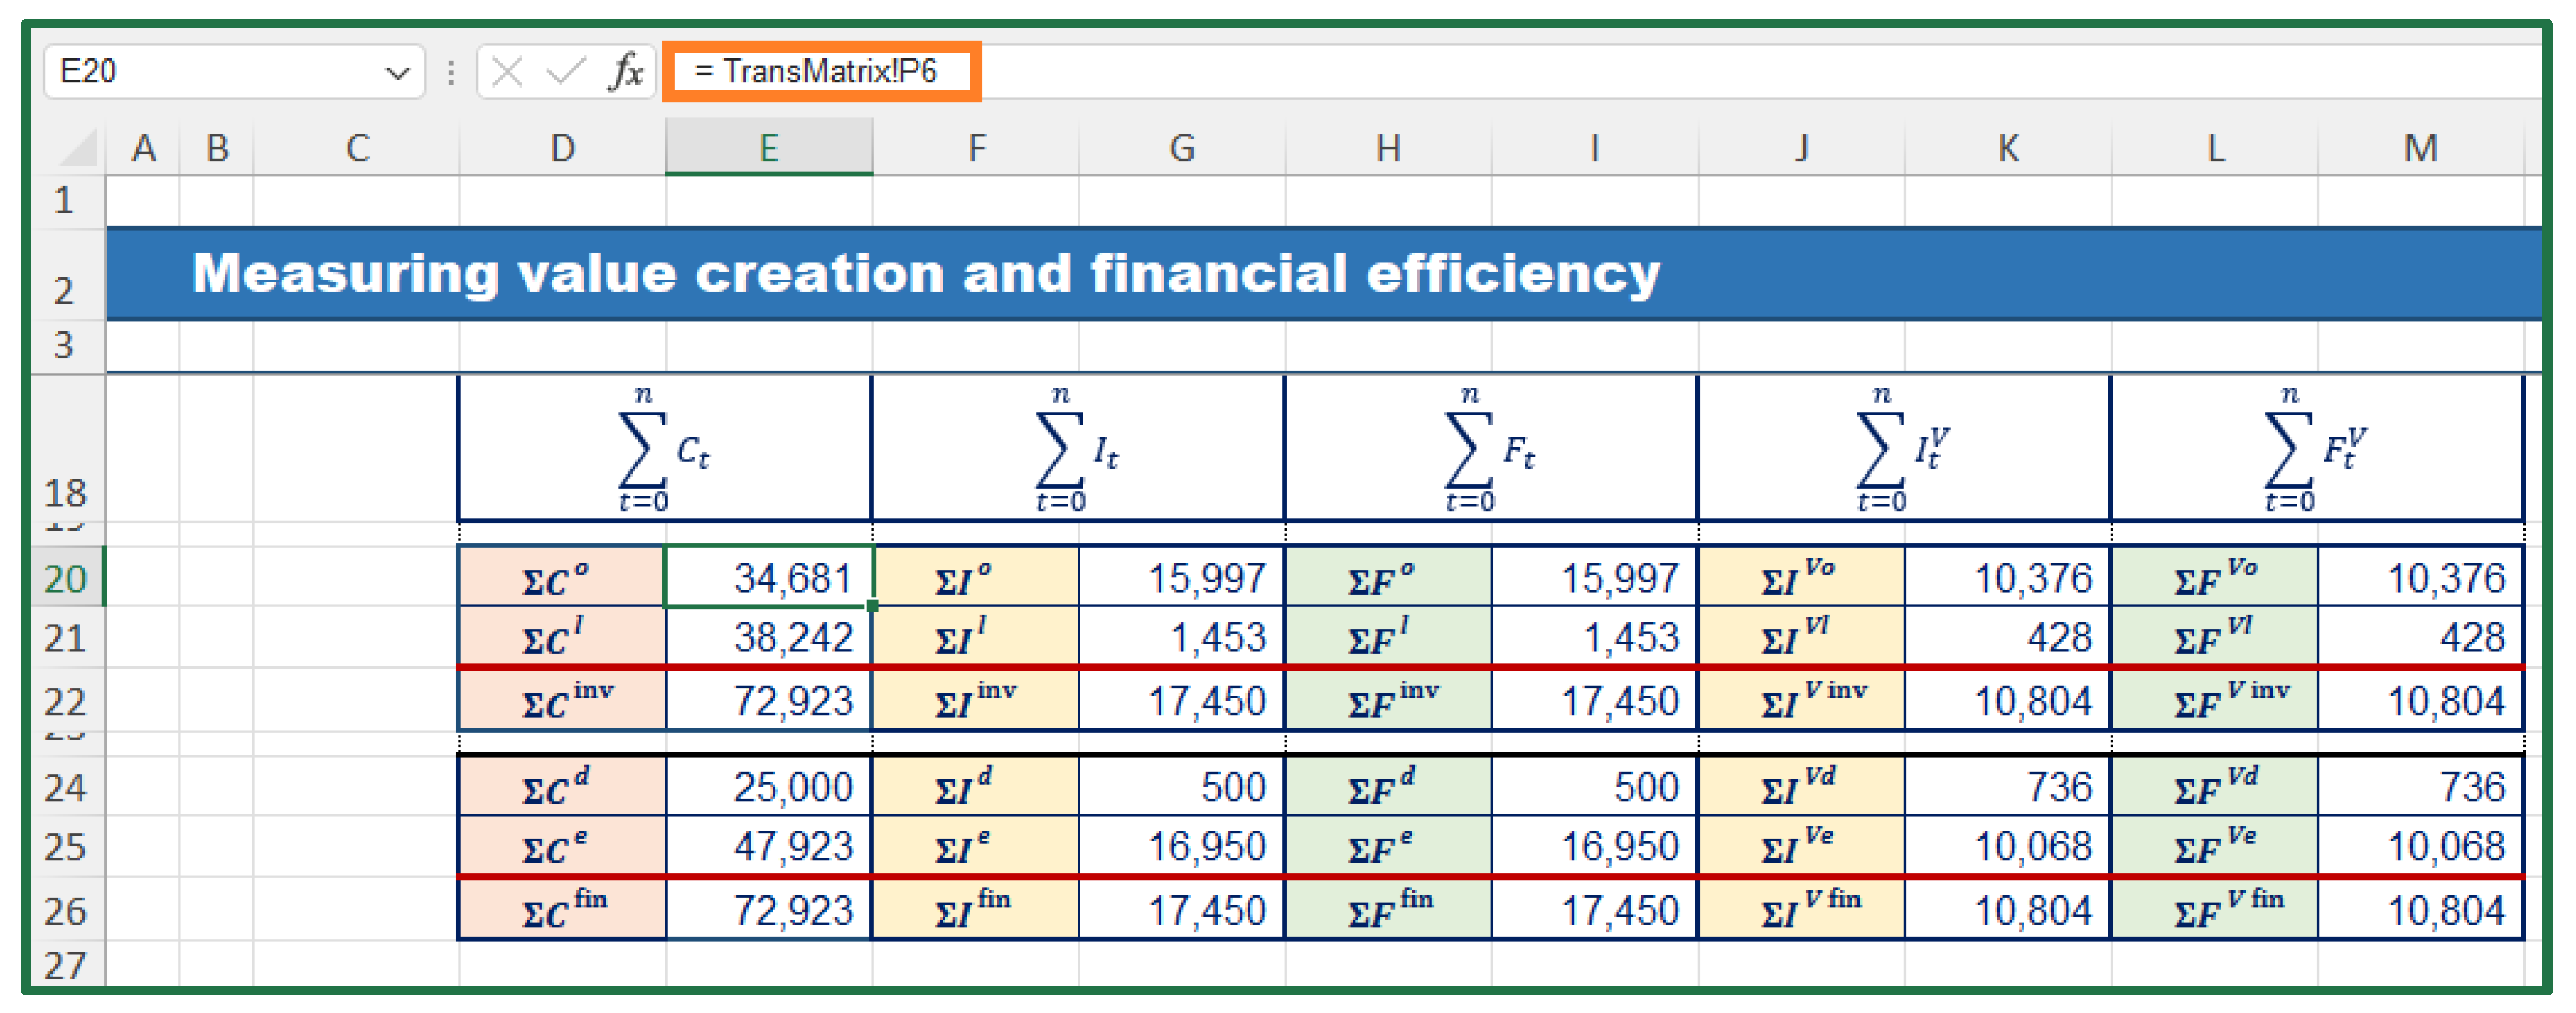Viewport: 2576px width, 1013px height.
Task: Click the Cancel (X) formula bar icon
Action: pyautogui.click(x=507, y=72)
